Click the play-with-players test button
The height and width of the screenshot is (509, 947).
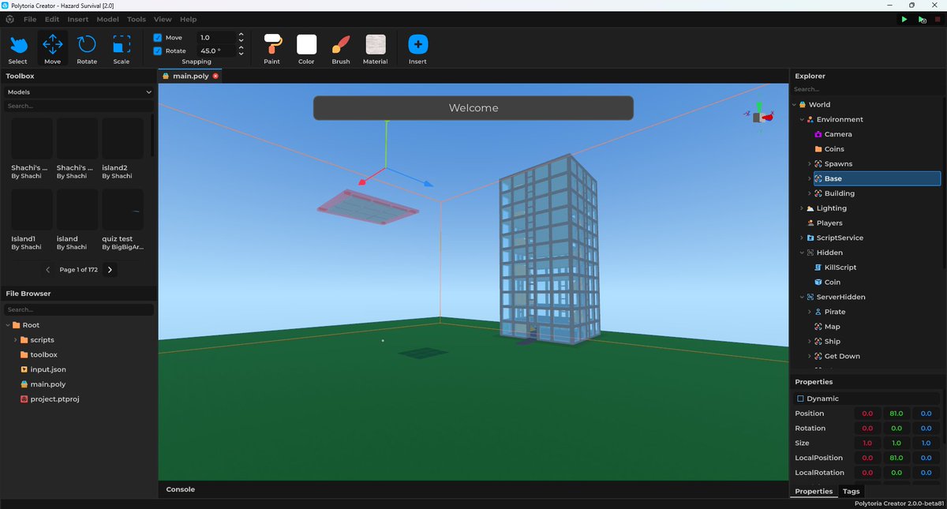(922, 19)
